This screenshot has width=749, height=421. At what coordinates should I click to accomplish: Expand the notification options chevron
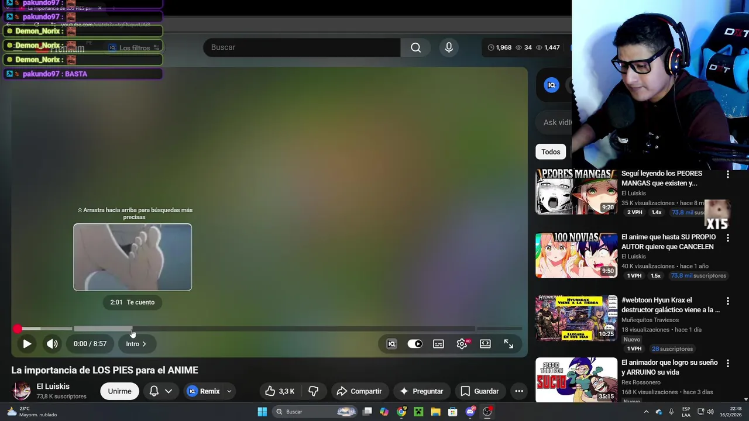(x=169, y=391)
